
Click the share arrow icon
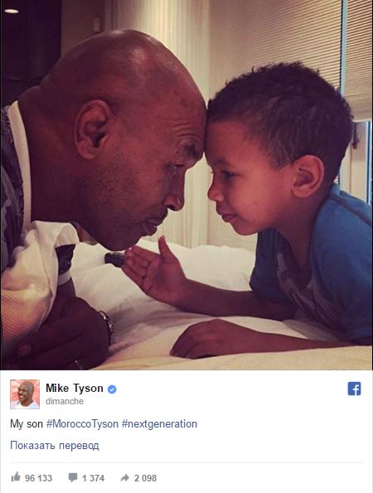click(x=125, y=478)
